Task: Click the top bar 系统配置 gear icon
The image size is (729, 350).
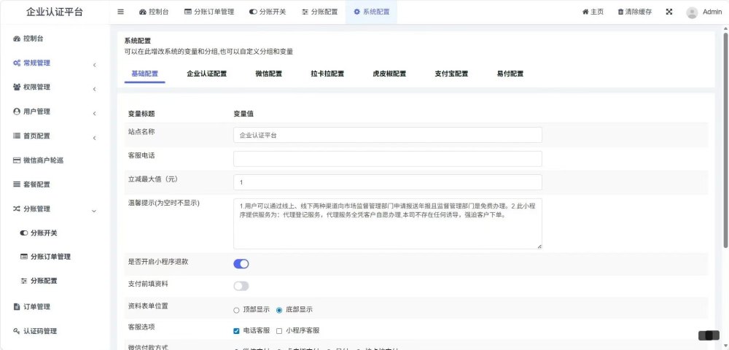Action: point(357,12)
